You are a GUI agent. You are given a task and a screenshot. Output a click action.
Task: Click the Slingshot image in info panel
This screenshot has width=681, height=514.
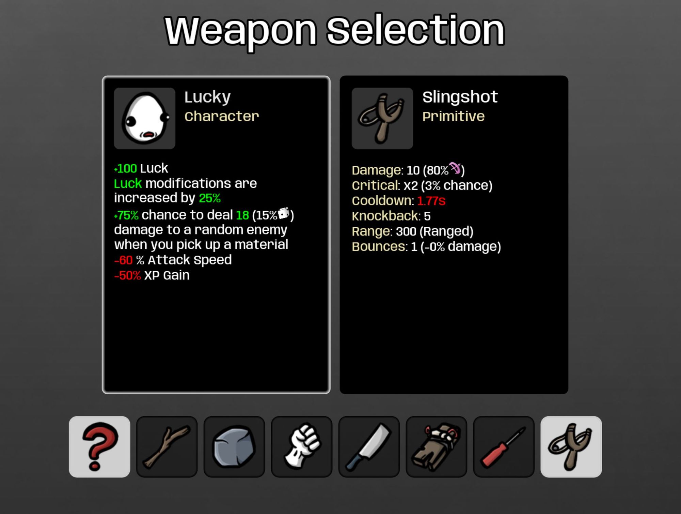(382, 118)
